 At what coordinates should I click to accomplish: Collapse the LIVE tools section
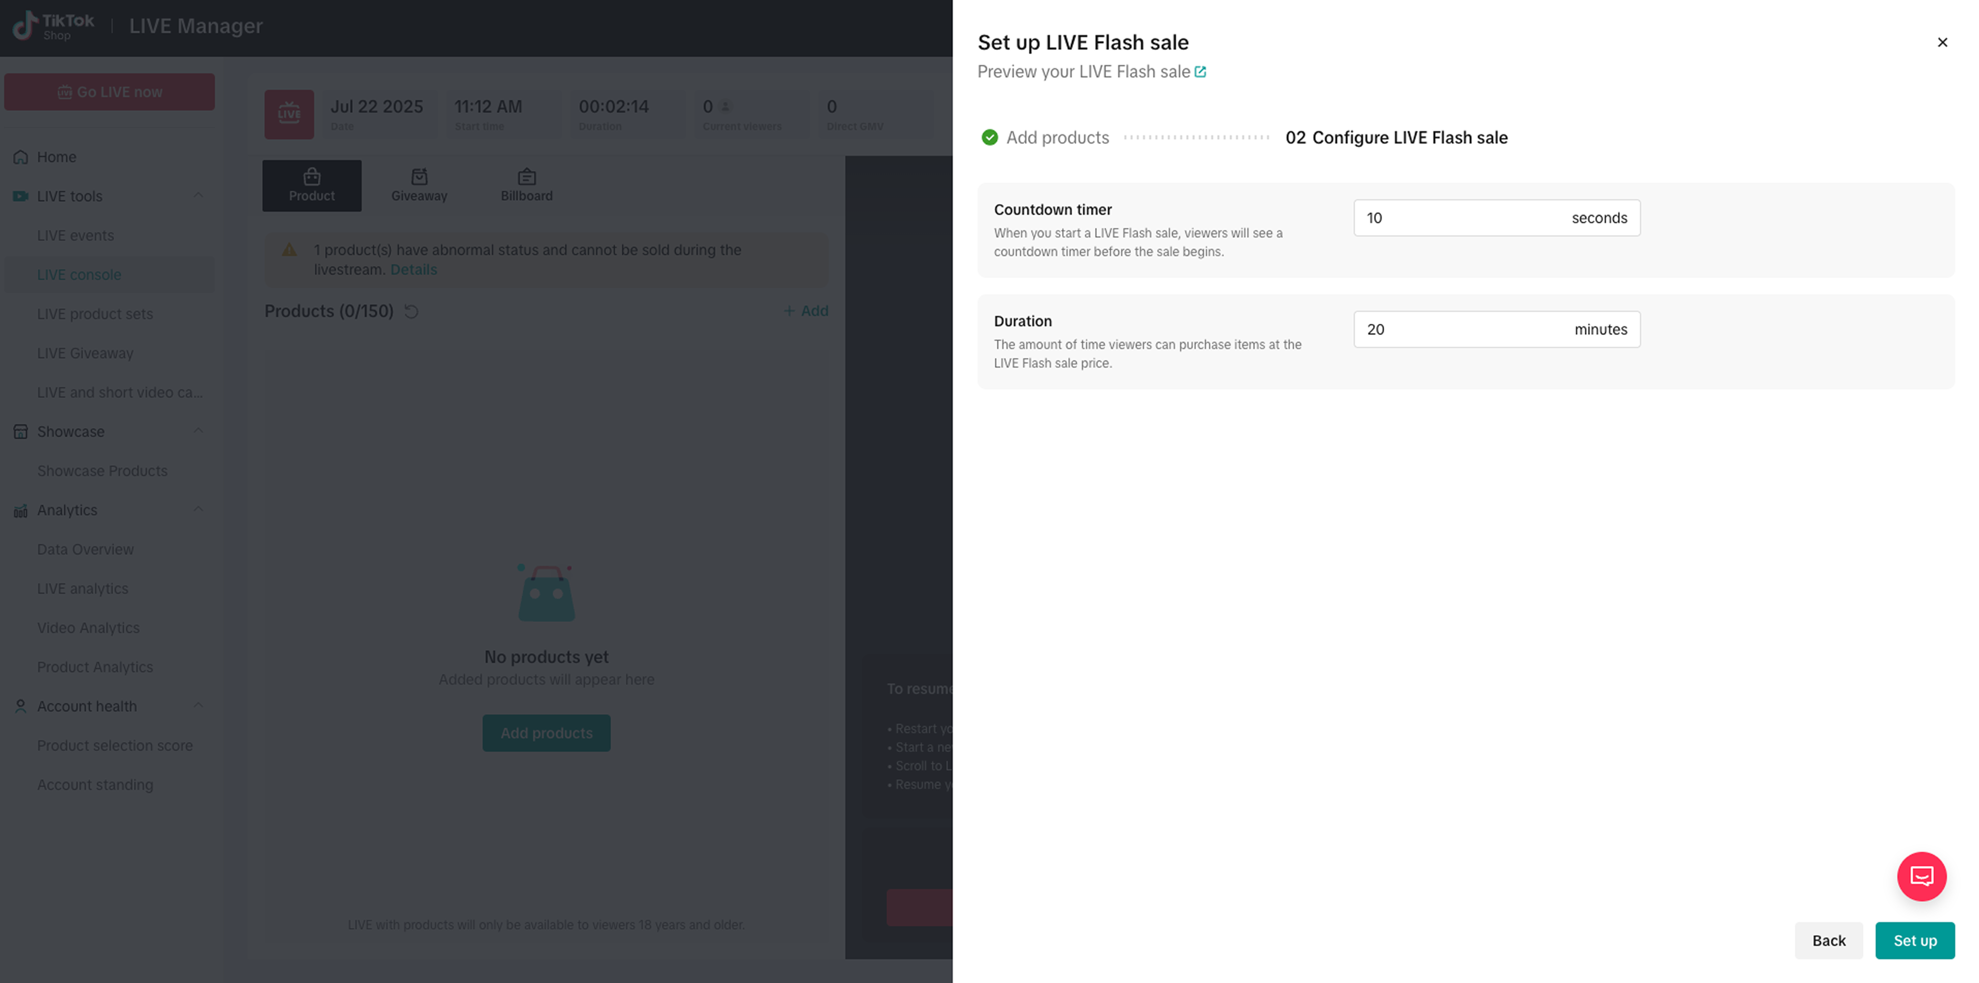[198, 196]
